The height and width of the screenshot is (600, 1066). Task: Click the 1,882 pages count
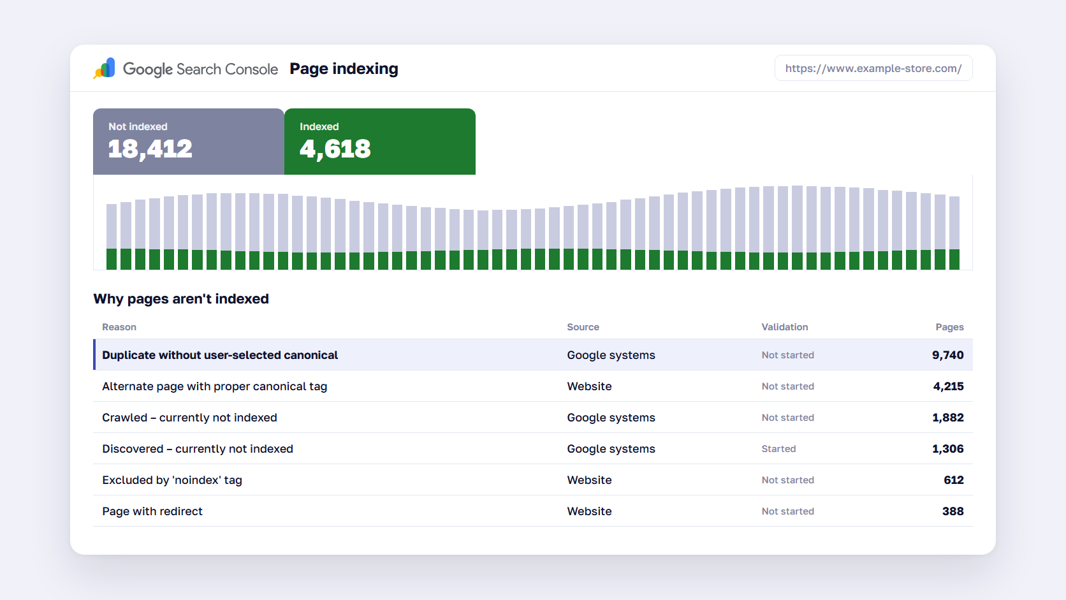948,418
